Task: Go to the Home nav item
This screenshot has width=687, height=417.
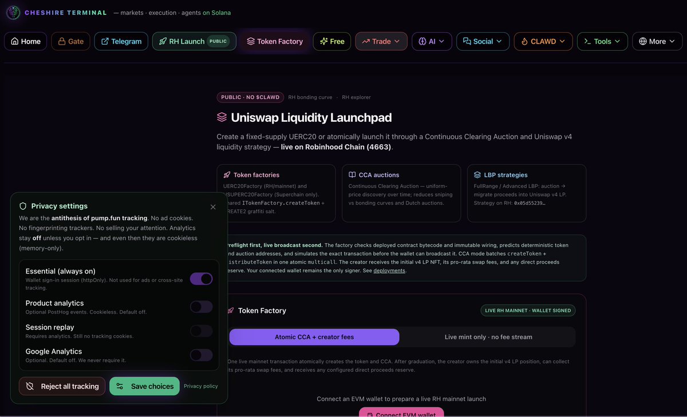Action: (x=26, y=41)
